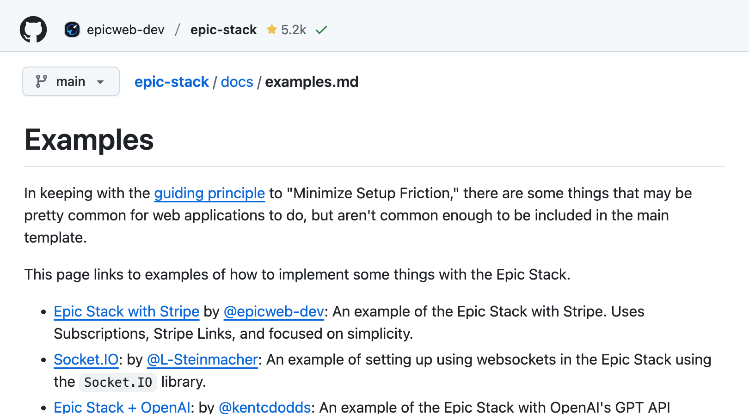Click the 5.2k star count
The image size is (749, 414).
(x=294, y=30)
